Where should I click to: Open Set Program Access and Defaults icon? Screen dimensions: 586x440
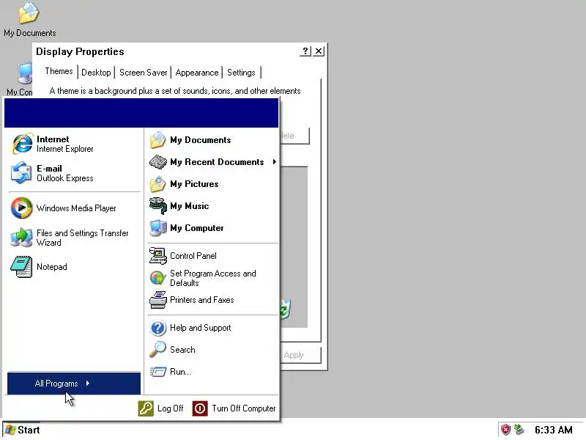(157, 278)
